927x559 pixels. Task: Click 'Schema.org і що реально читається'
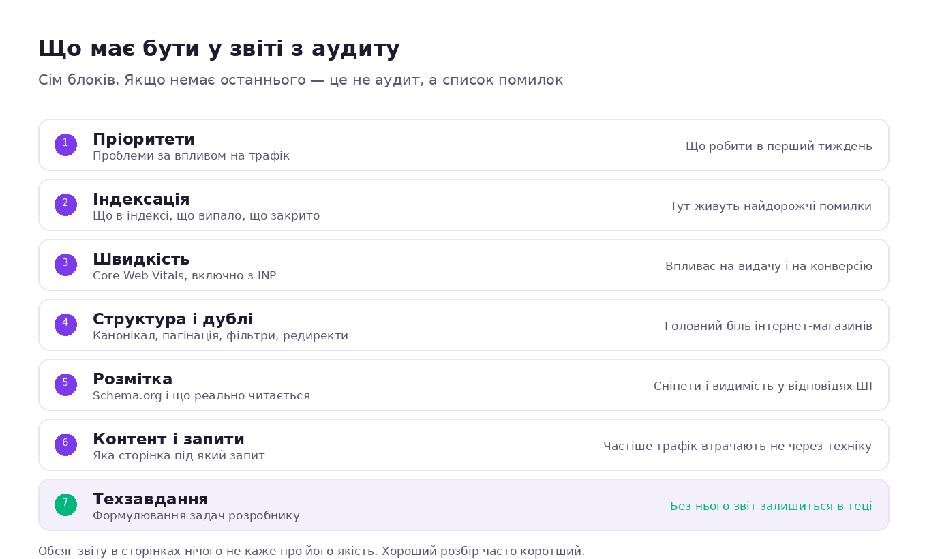(201, 396)
